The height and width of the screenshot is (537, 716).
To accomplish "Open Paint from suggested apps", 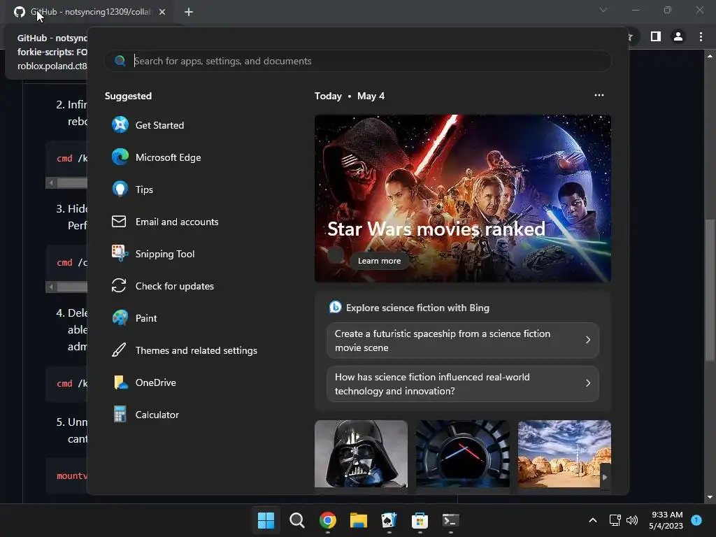I will pyautogui.click(x=134, y=318).
